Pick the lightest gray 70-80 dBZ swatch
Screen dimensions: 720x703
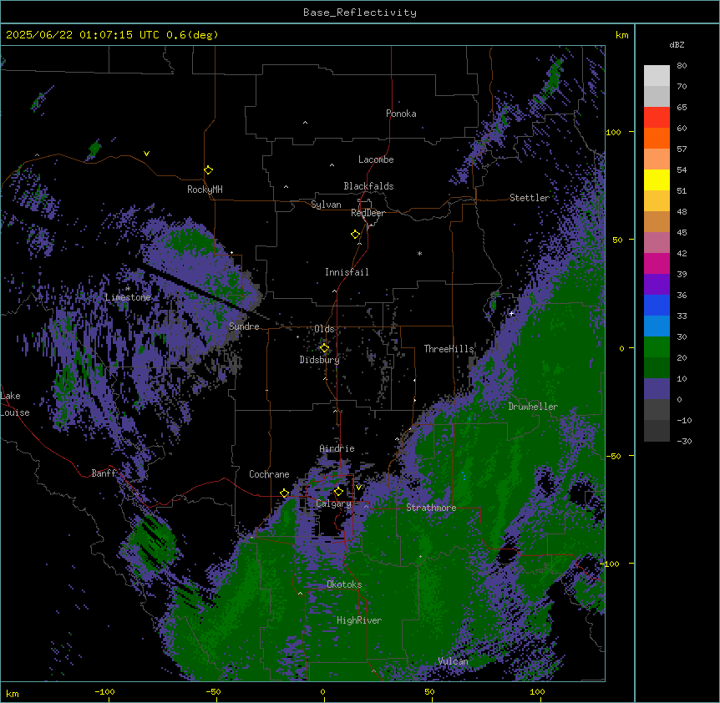click(x=657, y=76)
